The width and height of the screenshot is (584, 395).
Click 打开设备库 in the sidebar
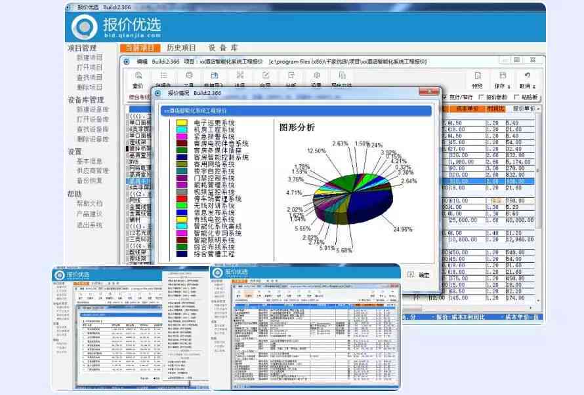click(93, 119)
